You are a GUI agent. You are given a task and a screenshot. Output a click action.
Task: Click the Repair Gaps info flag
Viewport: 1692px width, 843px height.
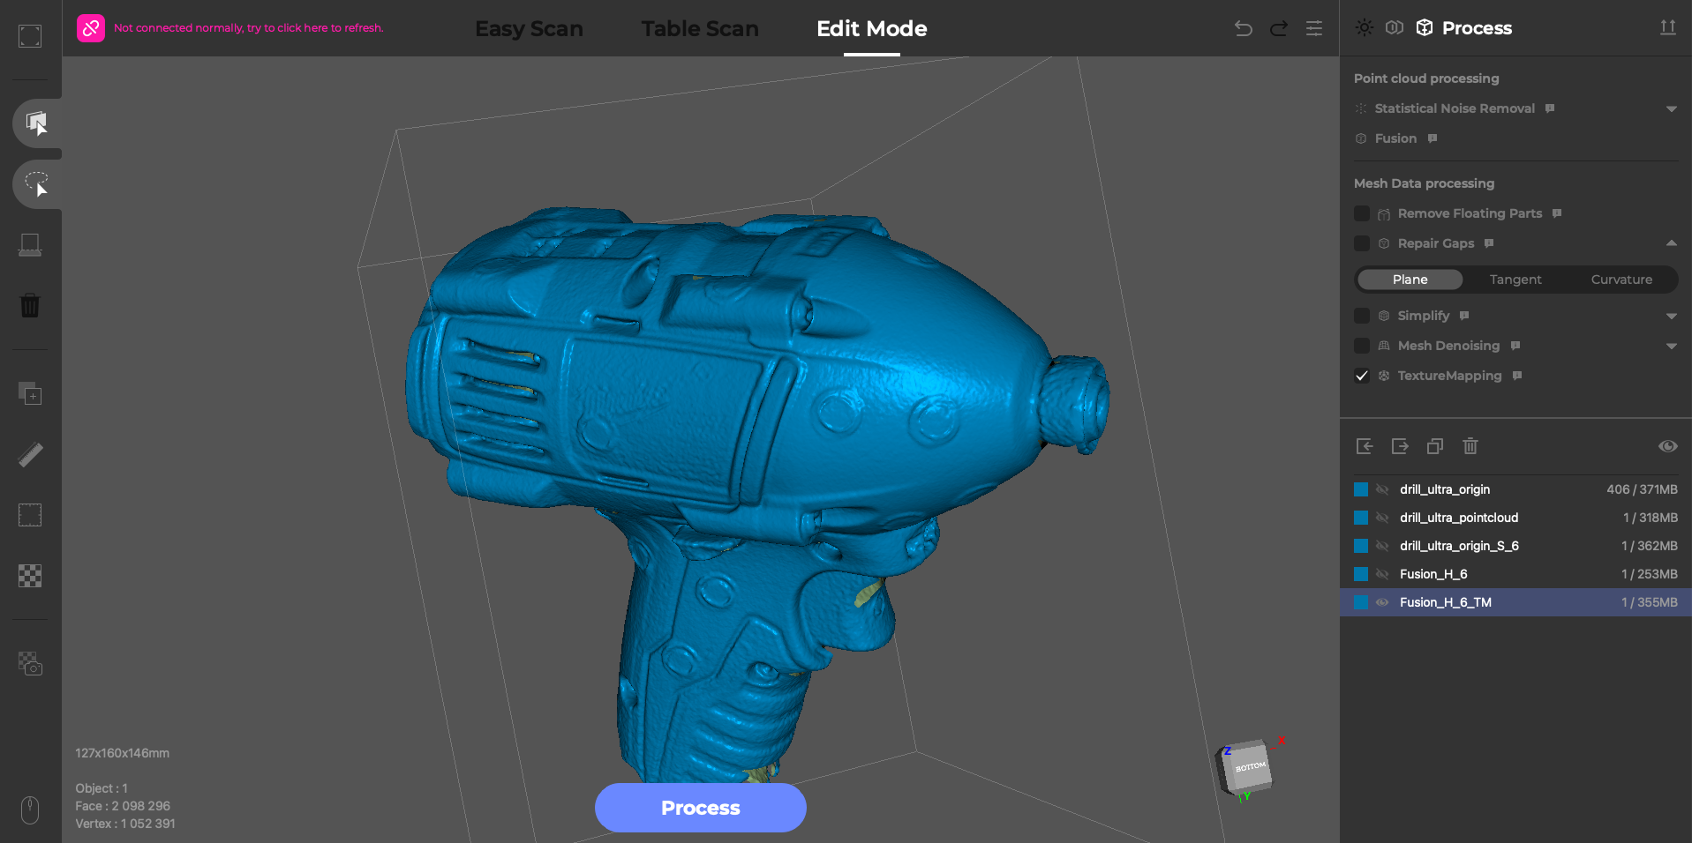tap(1489, 243)
